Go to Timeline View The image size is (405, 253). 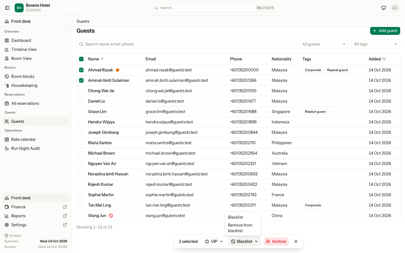pos(36,49)
